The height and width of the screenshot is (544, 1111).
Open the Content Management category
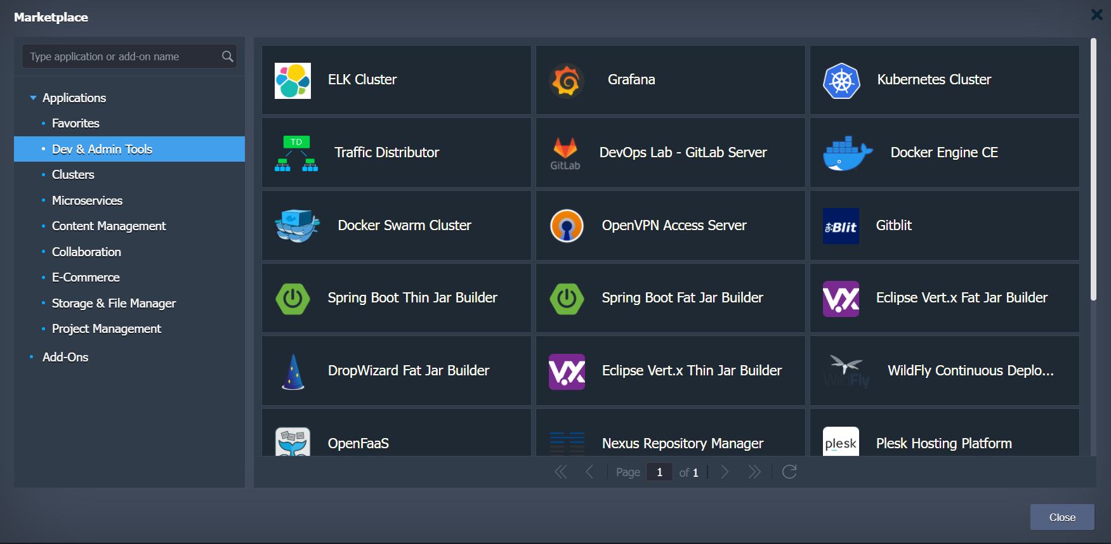(x=108, y=226)
